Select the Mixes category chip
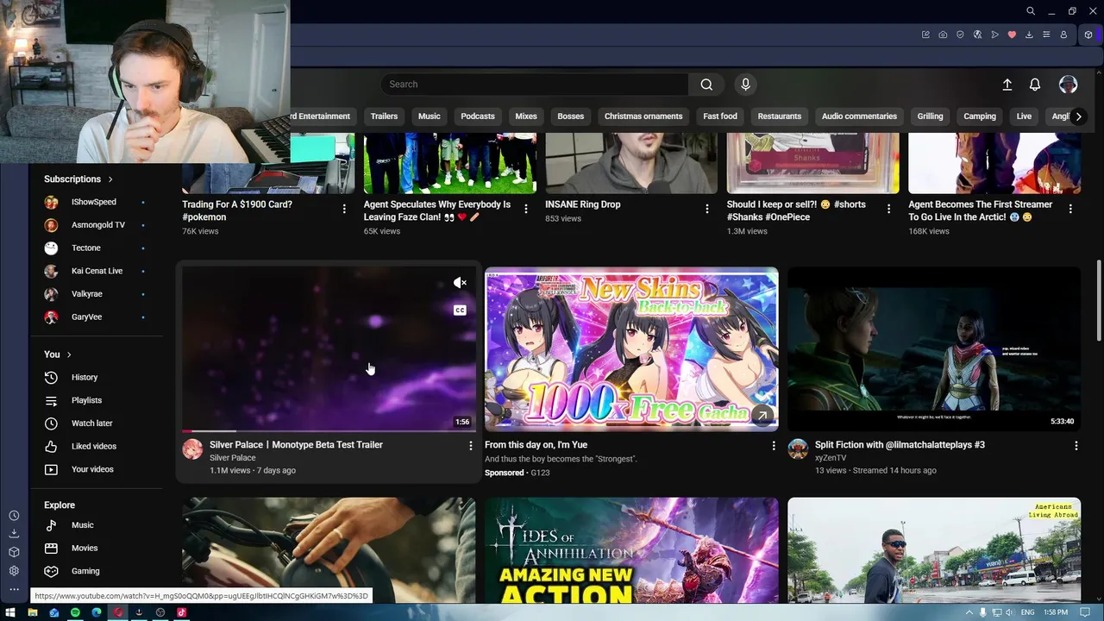The height and width of the screenshot is (621, 1104). point(526,116)
